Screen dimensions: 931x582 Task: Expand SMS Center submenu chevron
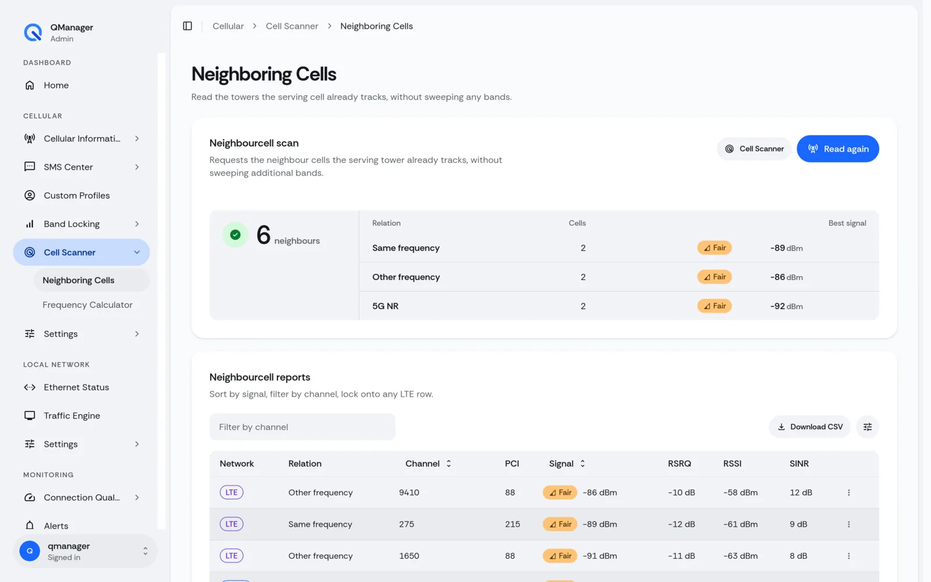(x=137, y=167)
